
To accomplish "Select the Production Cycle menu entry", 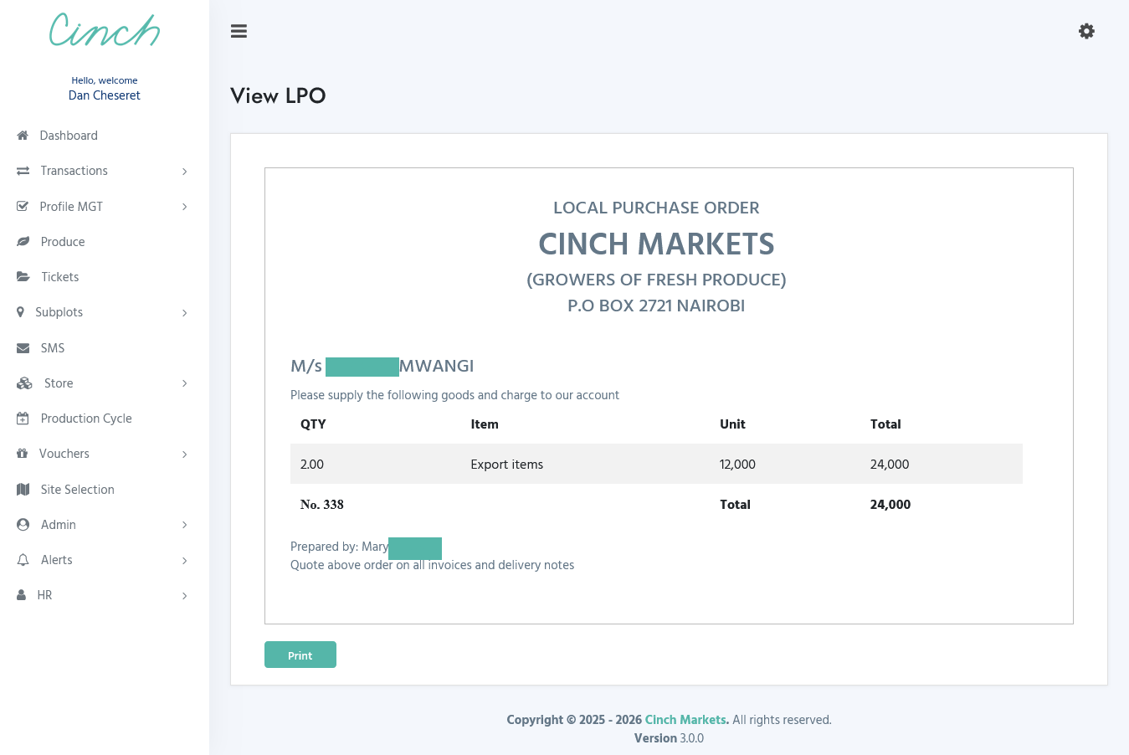I will click(x=86, y=419).
